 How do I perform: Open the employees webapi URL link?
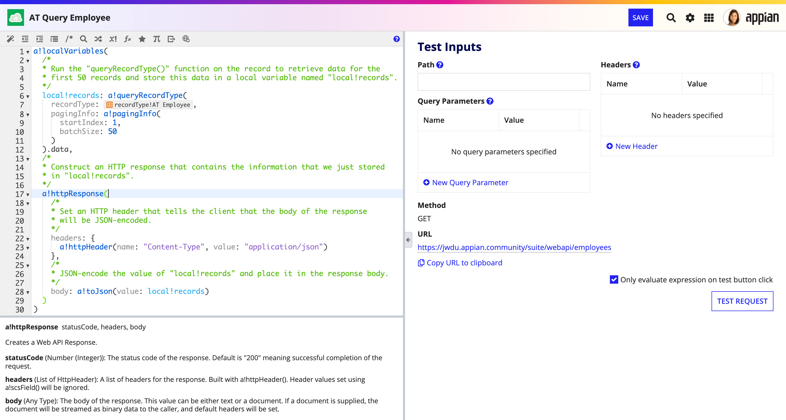click(x=514, y=247)
